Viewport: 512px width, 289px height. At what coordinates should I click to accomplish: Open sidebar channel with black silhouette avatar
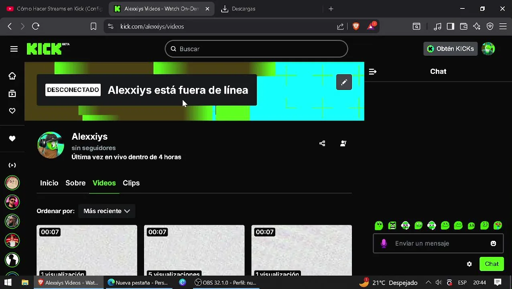12,260
